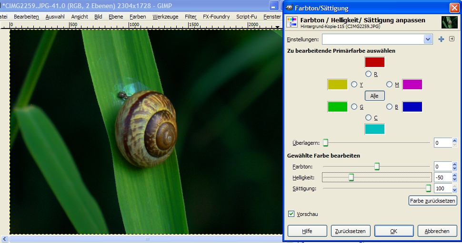Viewport: 462px width, 243px height.
Task: Open the FX-Foundry menu
Action: (x=216, y=17)
